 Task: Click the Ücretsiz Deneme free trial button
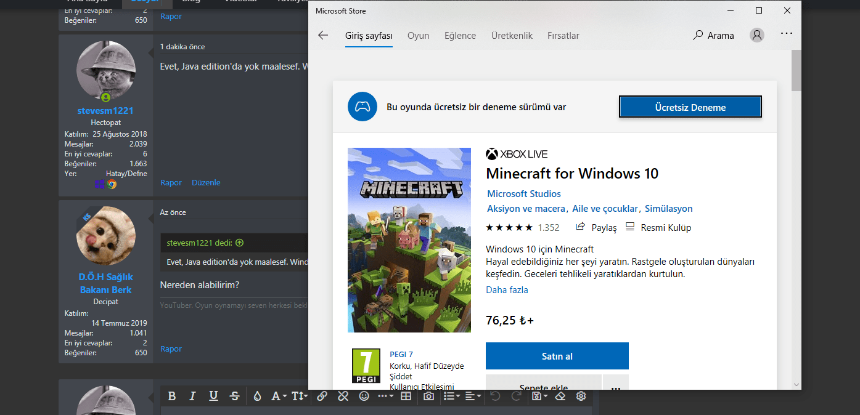click(690, 107)
